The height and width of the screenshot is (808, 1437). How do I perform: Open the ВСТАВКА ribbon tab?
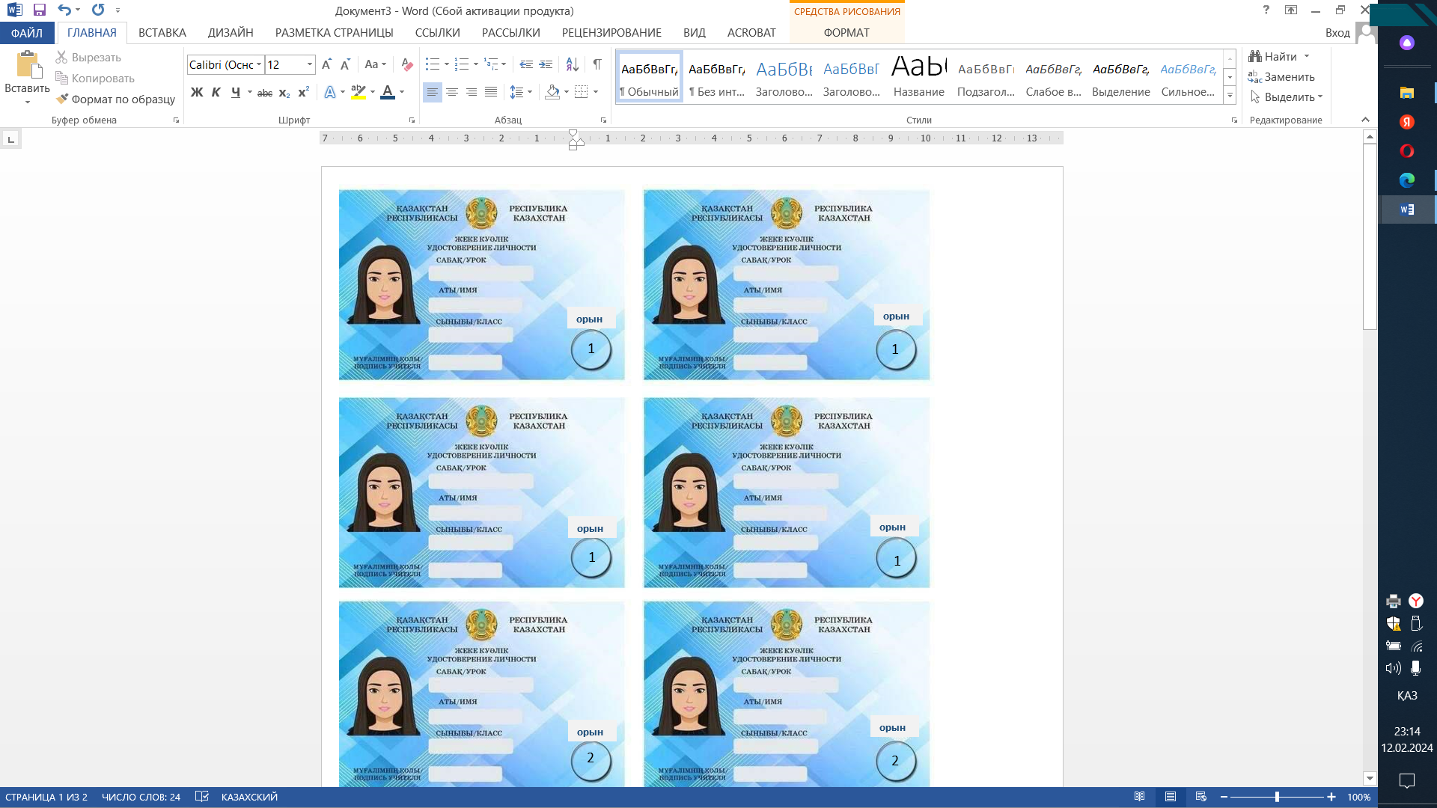pos(162,33)
